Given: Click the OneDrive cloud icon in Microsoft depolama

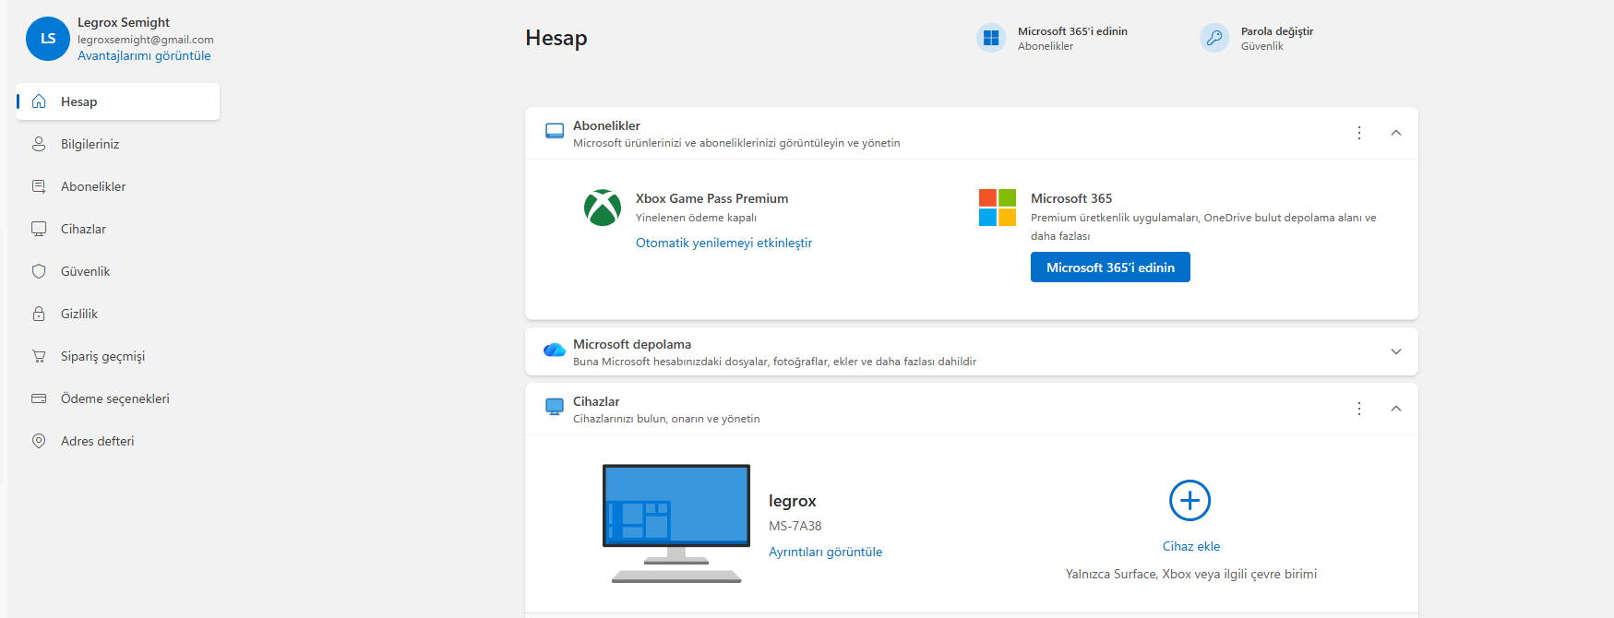Looking at the screenshot, I should [x=555, y=351].
